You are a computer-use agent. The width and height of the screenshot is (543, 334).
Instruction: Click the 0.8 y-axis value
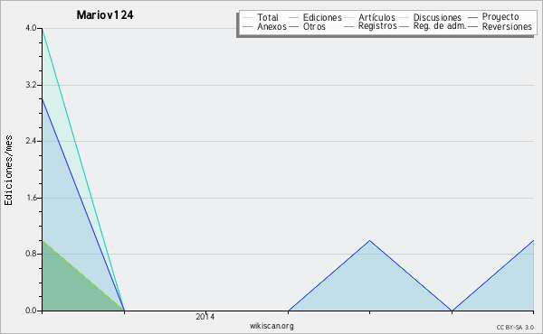31,255
